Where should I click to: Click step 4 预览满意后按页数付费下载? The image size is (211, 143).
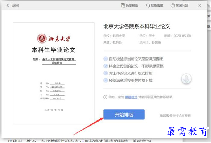click(x=128, y=81)
